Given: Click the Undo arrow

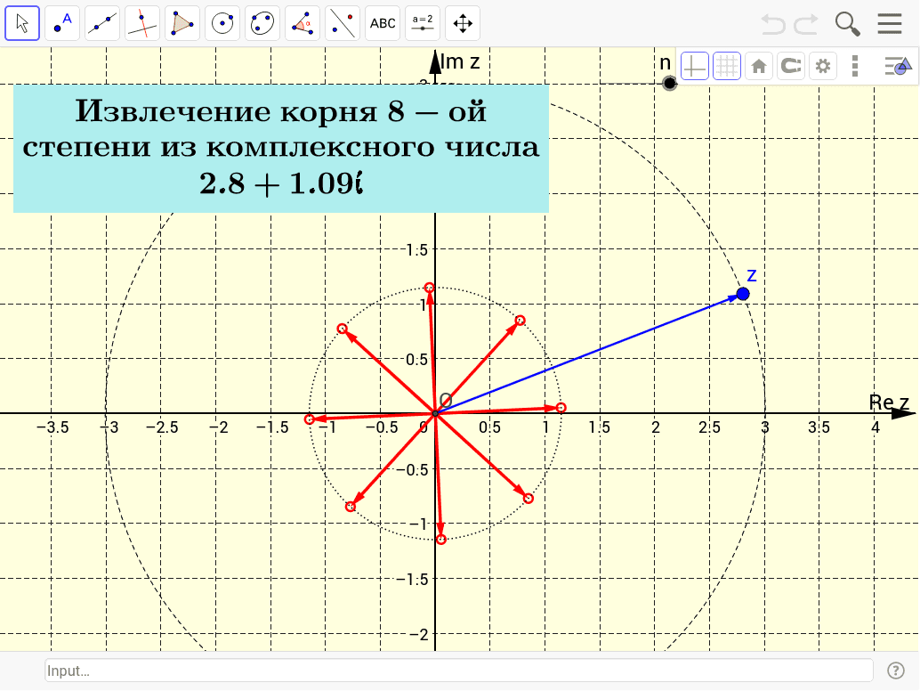Looking at the screenshot, I should click(x=772, y=24).
